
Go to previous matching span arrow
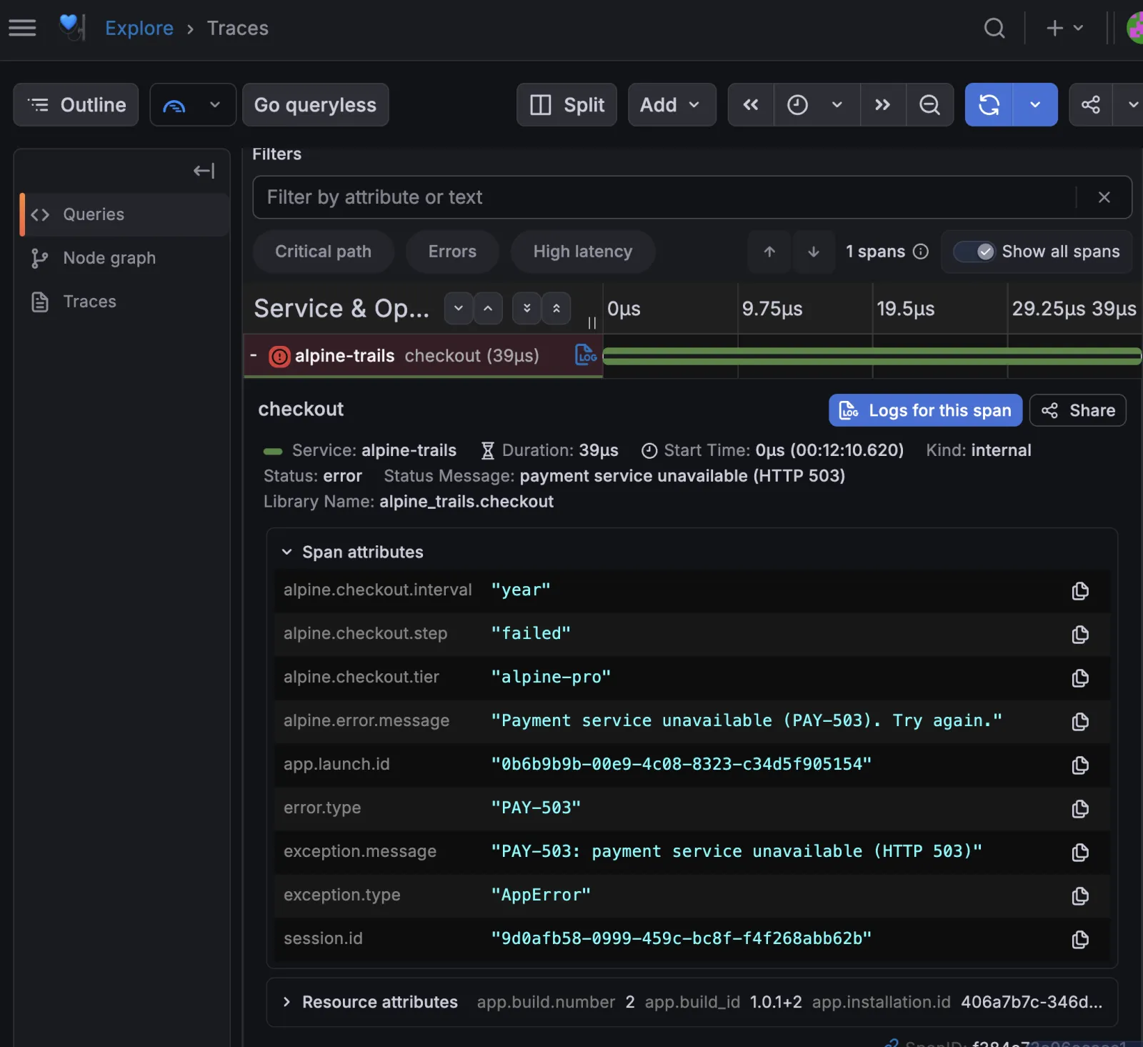pyautogui.click(x=769, y=252)
